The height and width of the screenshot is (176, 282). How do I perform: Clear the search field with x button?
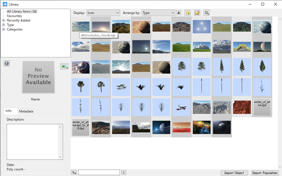click(x=123, y=173)
